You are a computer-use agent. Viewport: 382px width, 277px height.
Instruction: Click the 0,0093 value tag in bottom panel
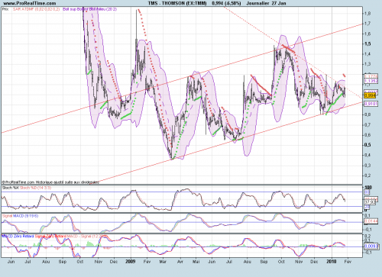(x=371, y=246)
